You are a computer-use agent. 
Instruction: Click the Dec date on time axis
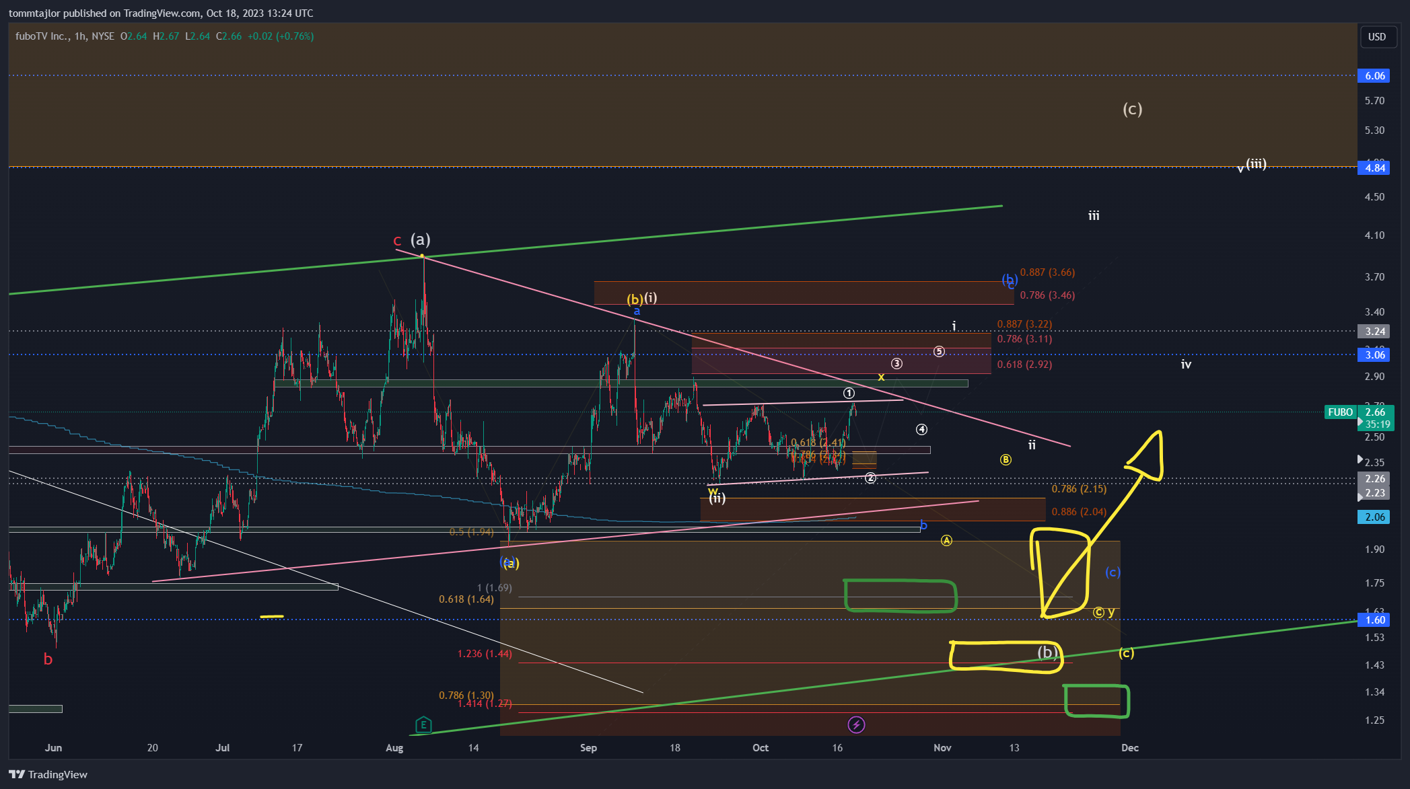1130,748
